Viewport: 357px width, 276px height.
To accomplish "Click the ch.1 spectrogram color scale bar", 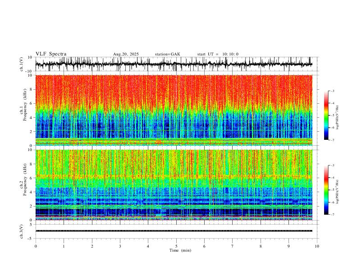I will (326, 115).
